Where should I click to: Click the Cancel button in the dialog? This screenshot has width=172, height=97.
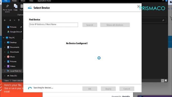127,89
